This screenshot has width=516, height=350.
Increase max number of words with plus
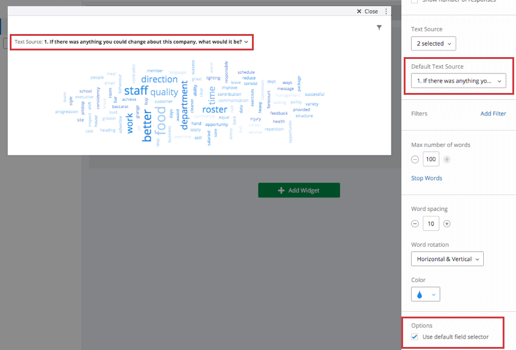[447, 159]
